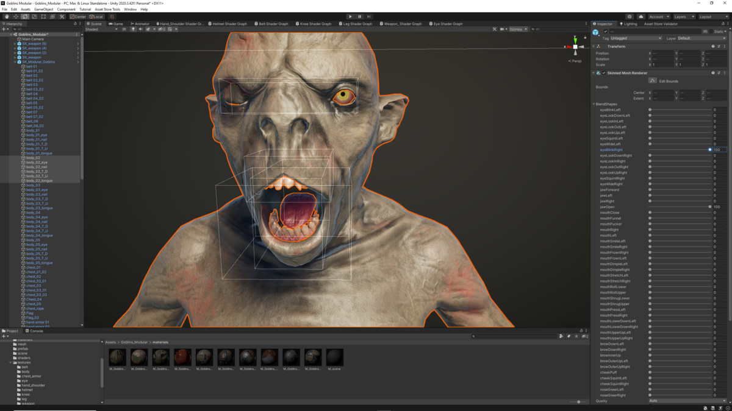Toggle pivot Center mode button
This screenshot has width=732, height=411.
point(77,16)
